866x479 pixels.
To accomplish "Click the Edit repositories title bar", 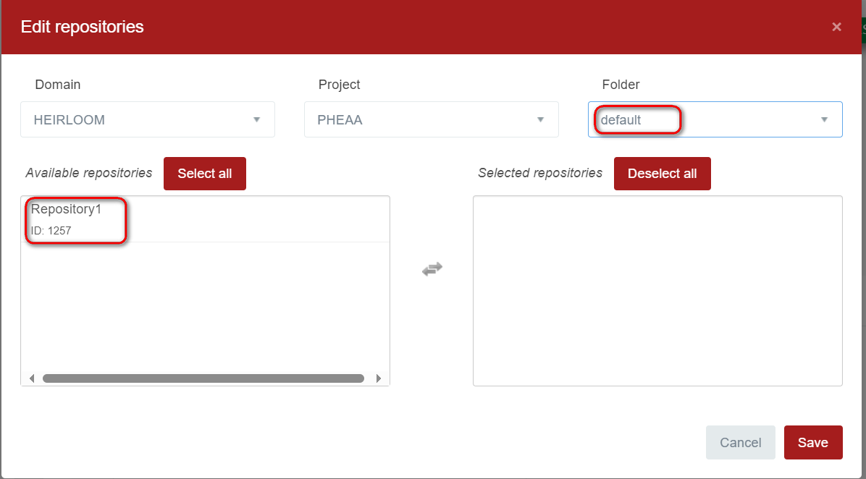I will point(82,27).
